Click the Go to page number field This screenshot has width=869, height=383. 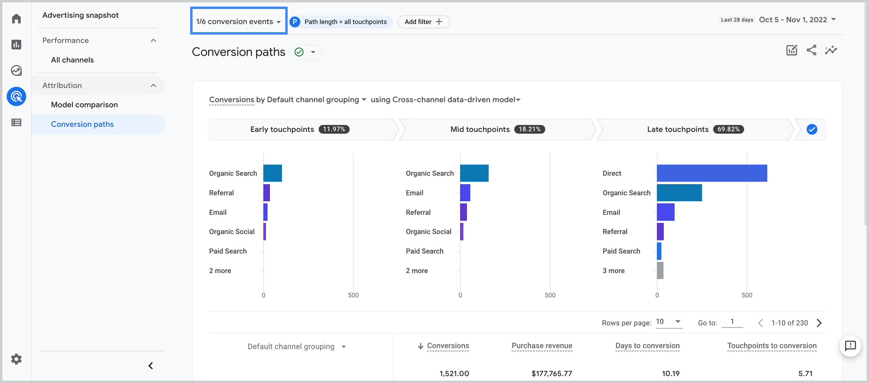pyautogui.click(x=732, y=322)
